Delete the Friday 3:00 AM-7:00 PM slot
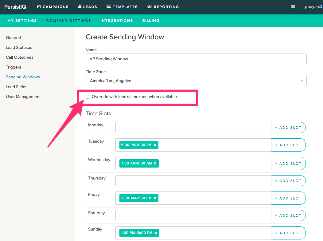323x241 pixels. pos(155,198)
